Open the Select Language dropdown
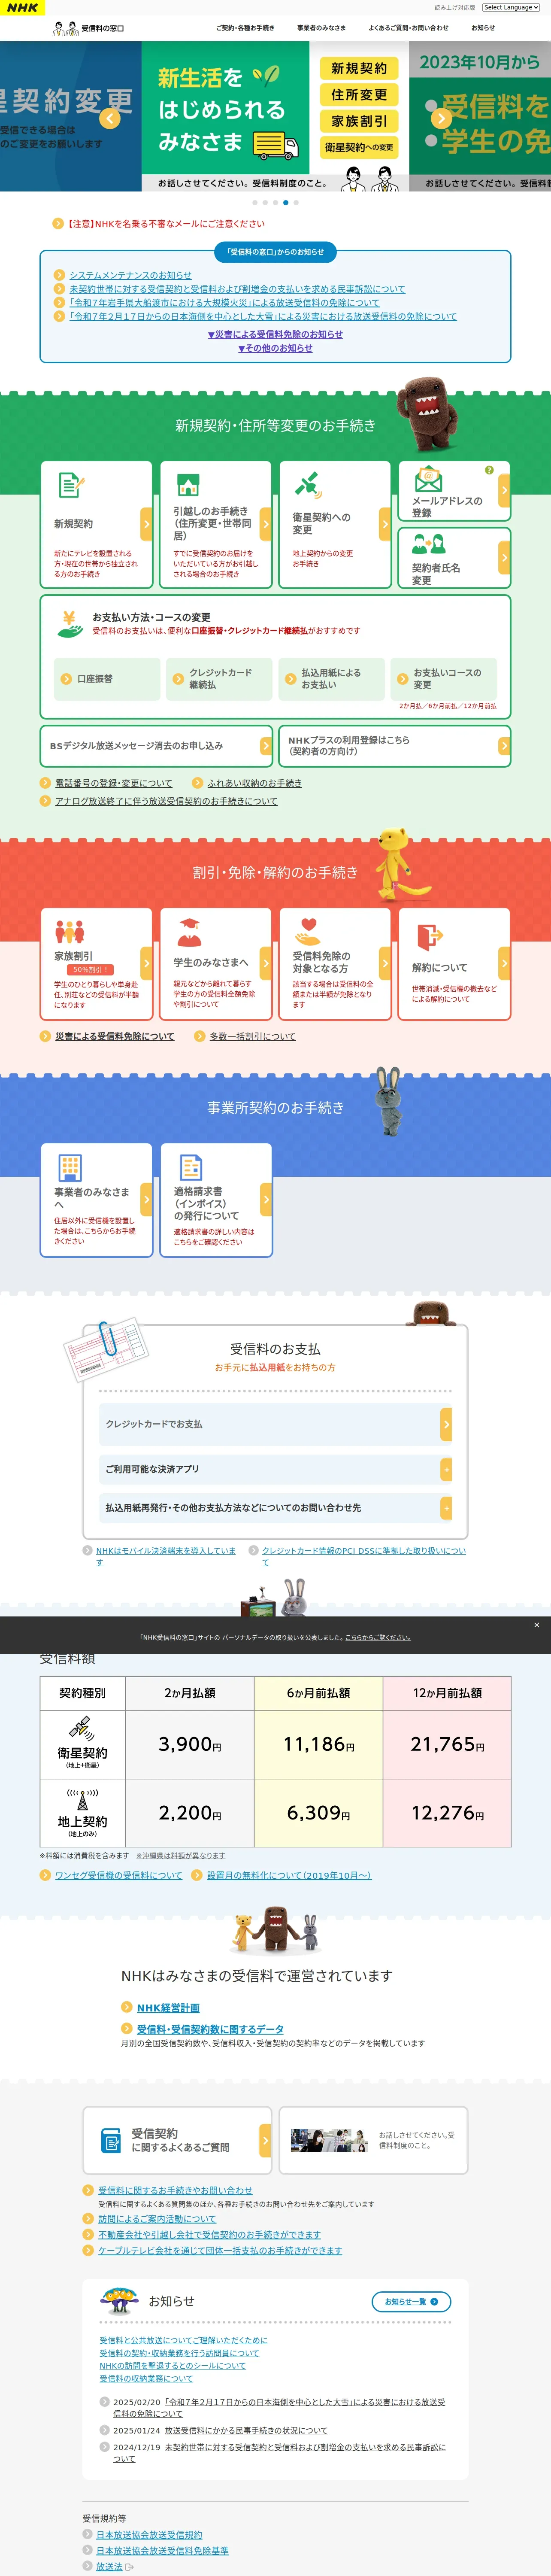This screenshot has width=551, height=2576. click(511, 7)
